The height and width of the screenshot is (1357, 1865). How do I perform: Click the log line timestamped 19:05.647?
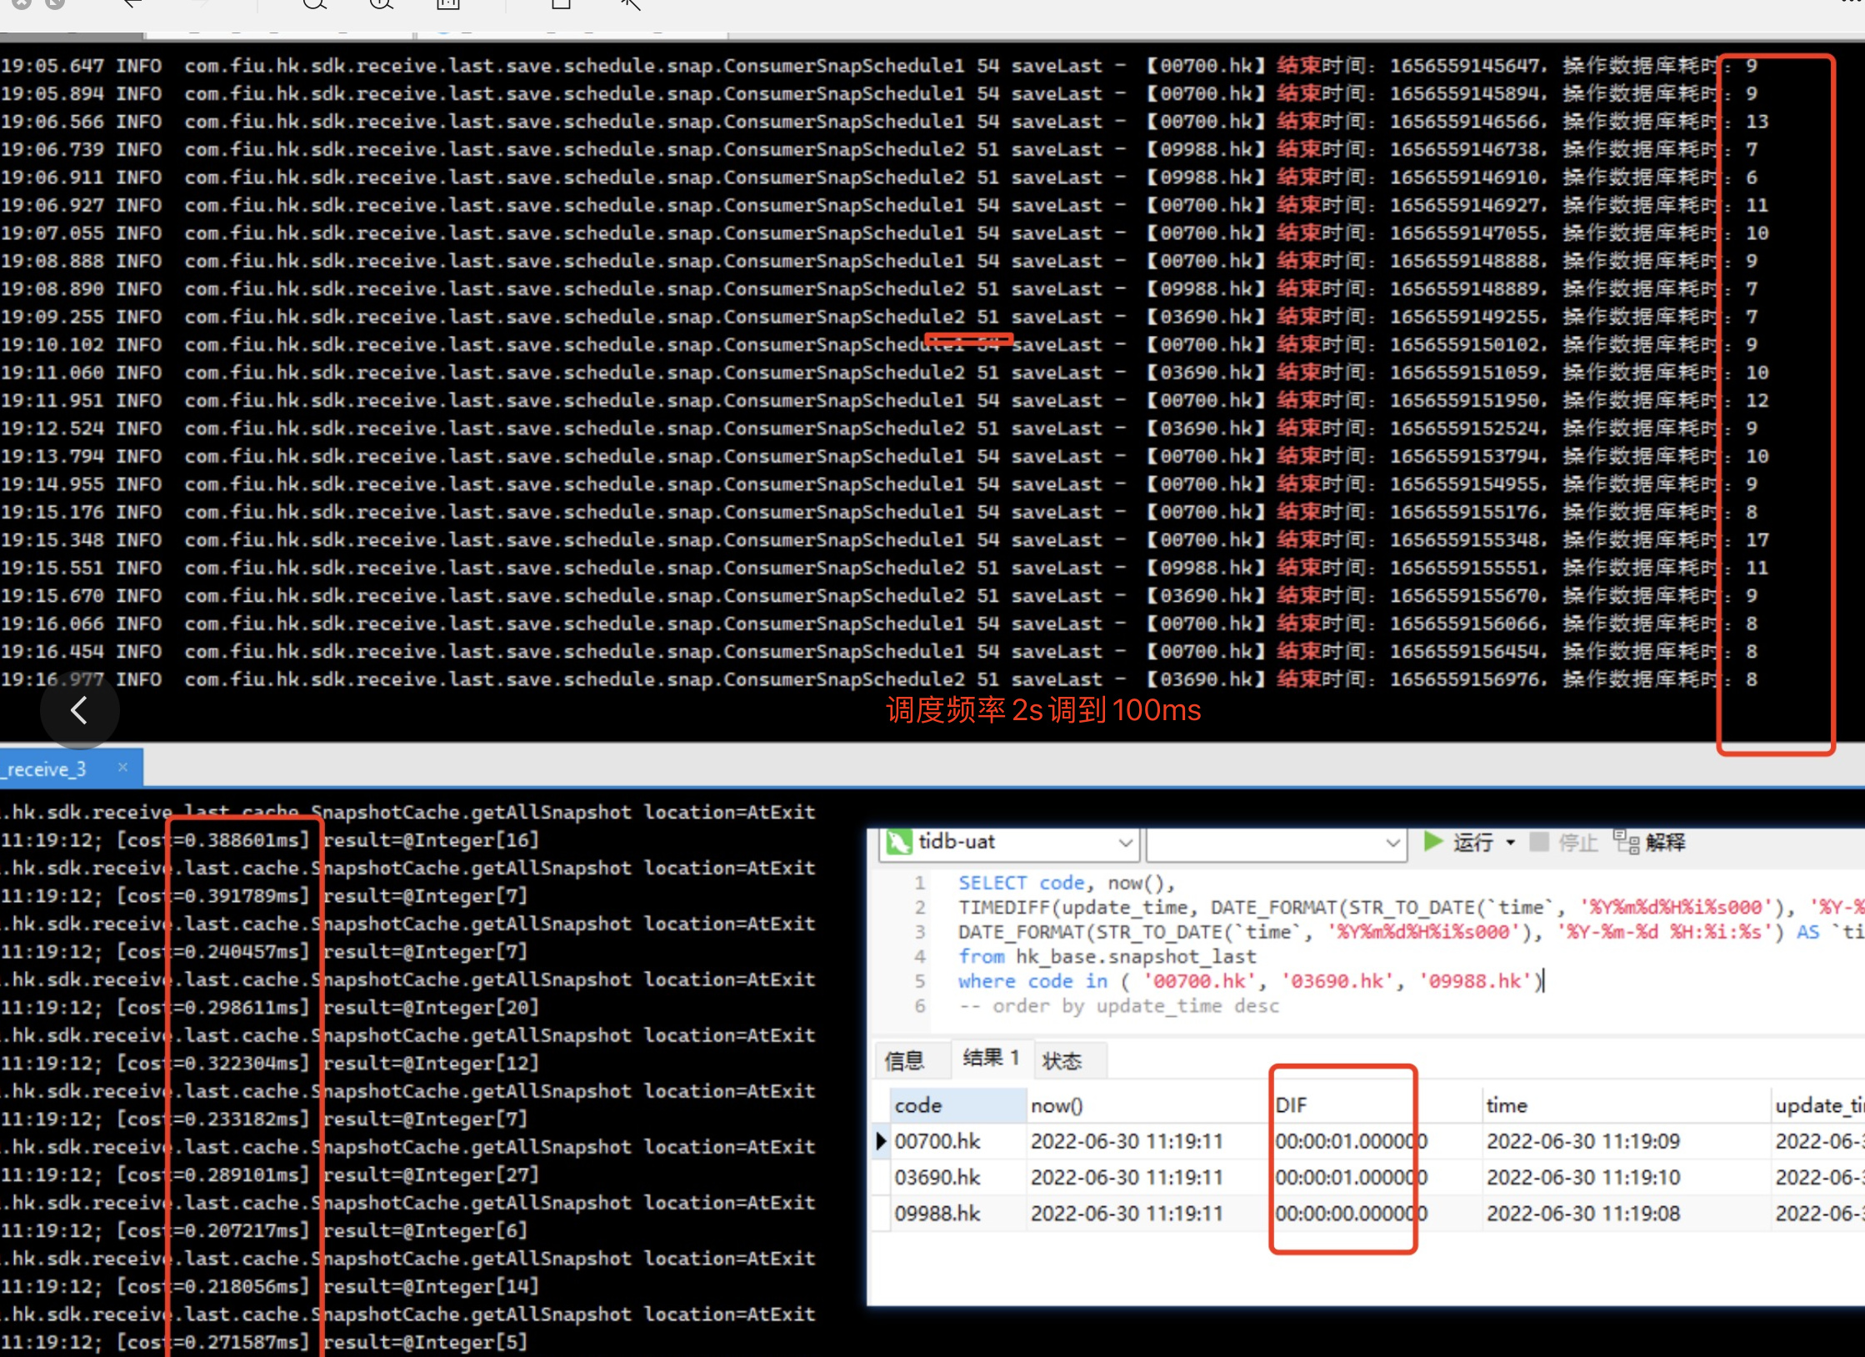point(879,66)
